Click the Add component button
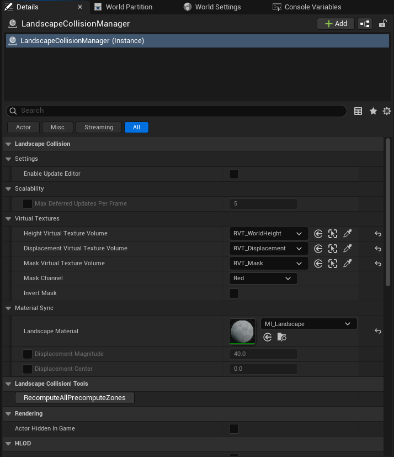The height and width of the screenshot is (457, 394). 336,24
